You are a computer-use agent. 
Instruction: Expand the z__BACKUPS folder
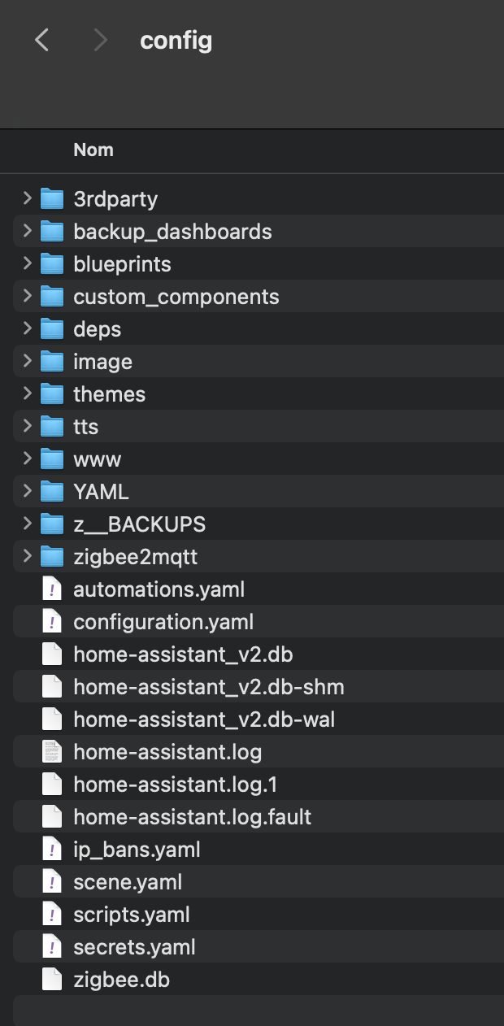click(x=27, y=524)
